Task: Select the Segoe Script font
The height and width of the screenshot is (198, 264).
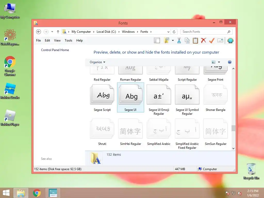Action: click(x=102, y=98)
